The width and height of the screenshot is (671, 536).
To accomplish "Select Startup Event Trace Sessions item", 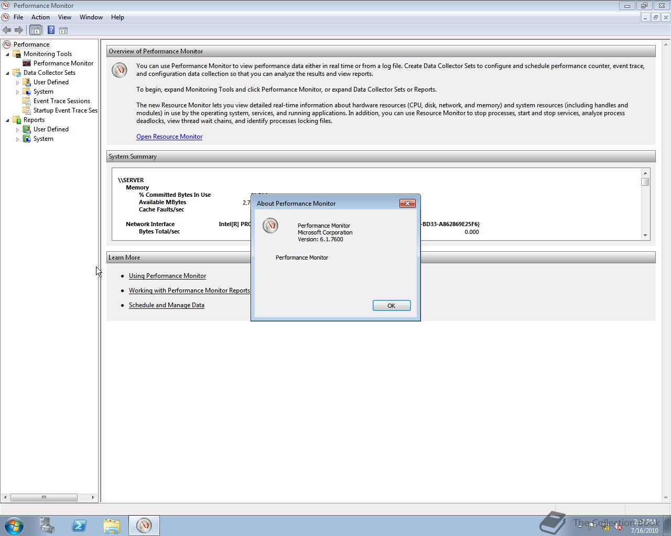I will [66, 110].
